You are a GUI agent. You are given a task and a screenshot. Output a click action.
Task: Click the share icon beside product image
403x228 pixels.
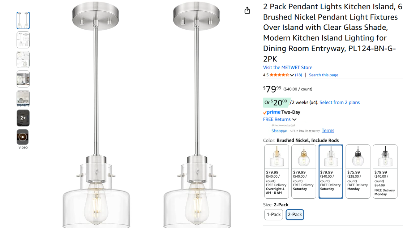247,11
